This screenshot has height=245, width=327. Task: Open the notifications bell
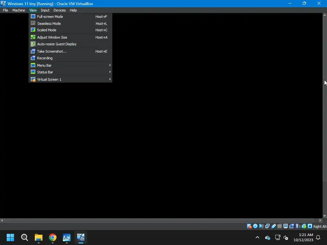(x=318, y=237)
